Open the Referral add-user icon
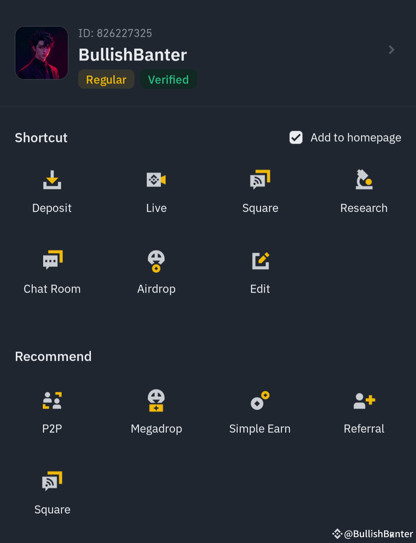The image size is (416, 543). coord(364,401)
